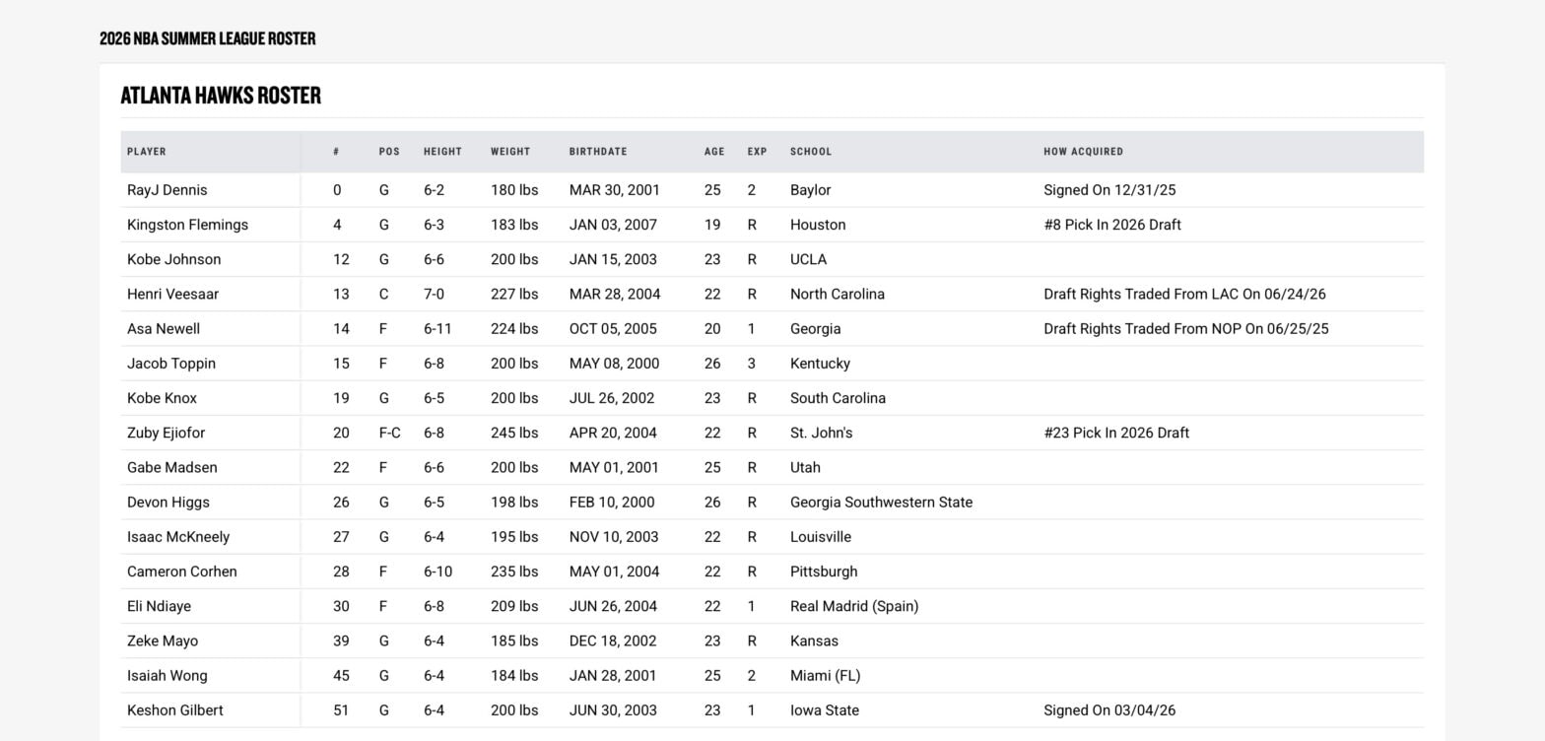This screenshot has height=741, width=1545.
Task: Click the SCHOOL column header
Action: point(811,152)
